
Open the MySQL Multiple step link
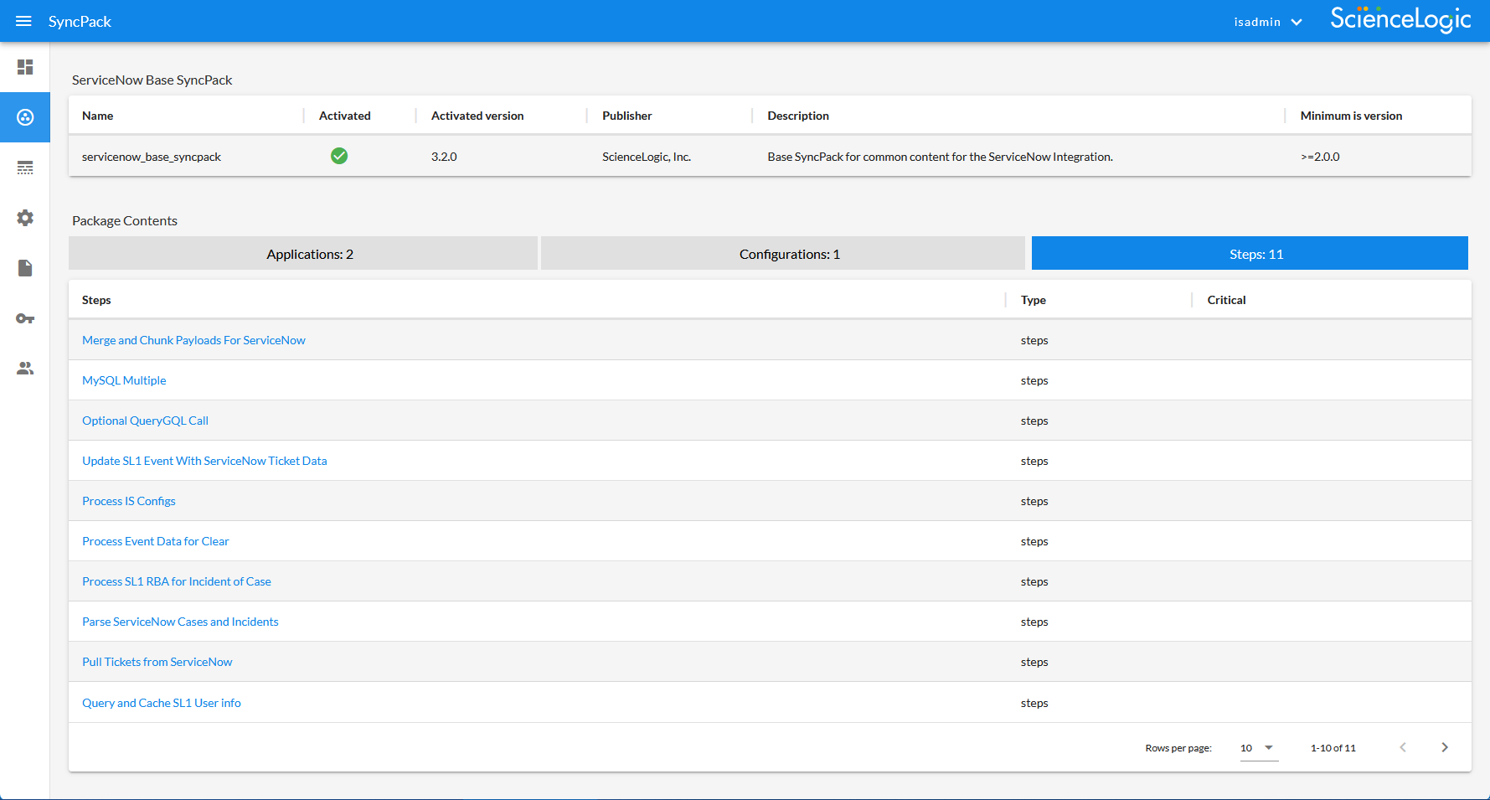click(124, 380)
